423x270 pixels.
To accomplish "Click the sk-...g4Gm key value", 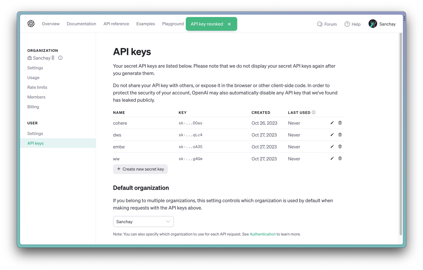I will [190, 159].
